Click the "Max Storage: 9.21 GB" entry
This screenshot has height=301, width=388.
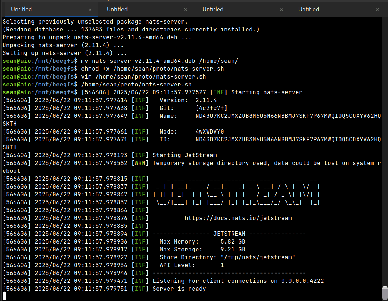[203, 249]
